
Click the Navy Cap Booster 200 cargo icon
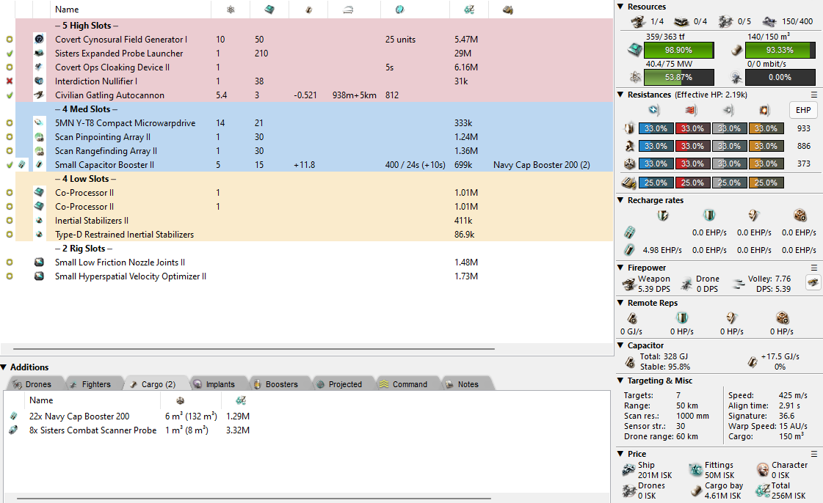point(13,416)
